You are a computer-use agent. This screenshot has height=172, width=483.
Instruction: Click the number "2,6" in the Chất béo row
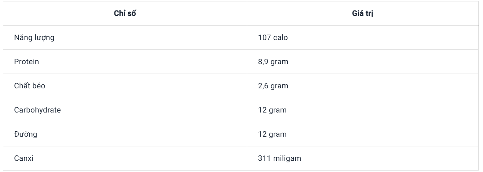tap(263, 86)
